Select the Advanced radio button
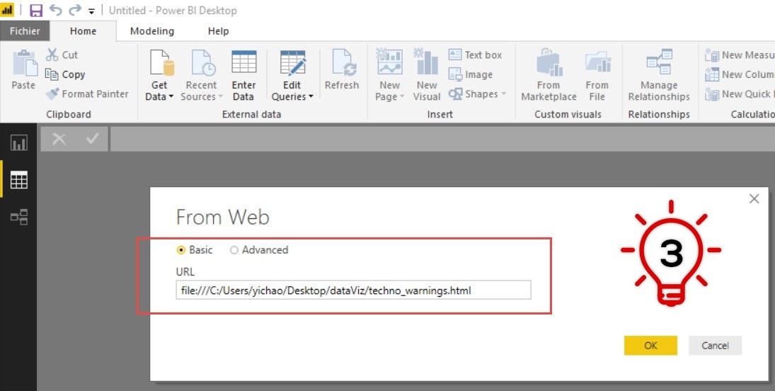This screenshot has width=775, height=391. (234, 250)
